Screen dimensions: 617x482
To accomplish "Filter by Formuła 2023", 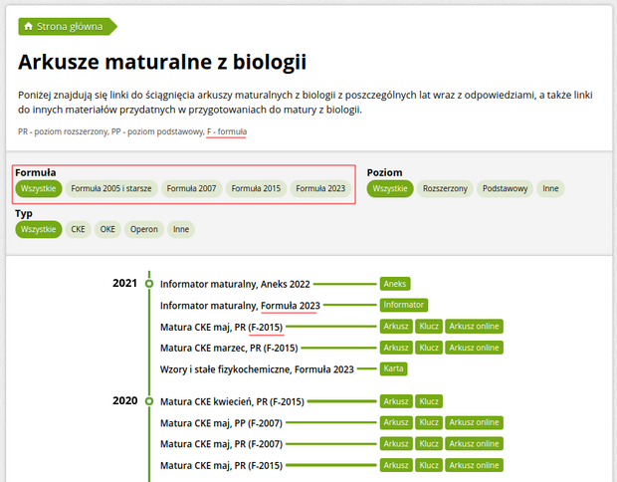I will [x=320, y=188].
